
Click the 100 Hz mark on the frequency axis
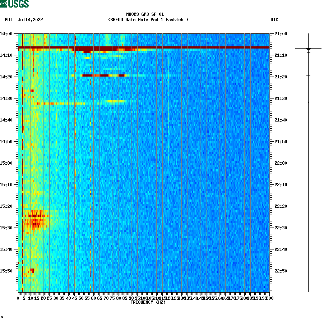pyautogui.click(x=143, y=298)
